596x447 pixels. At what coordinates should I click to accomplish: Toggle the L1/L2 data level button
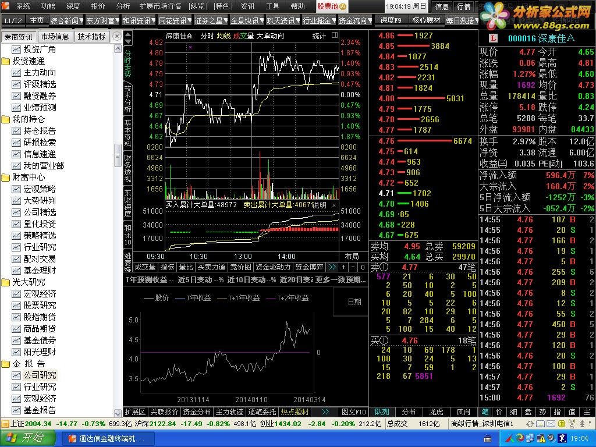[x=13, y=20]
